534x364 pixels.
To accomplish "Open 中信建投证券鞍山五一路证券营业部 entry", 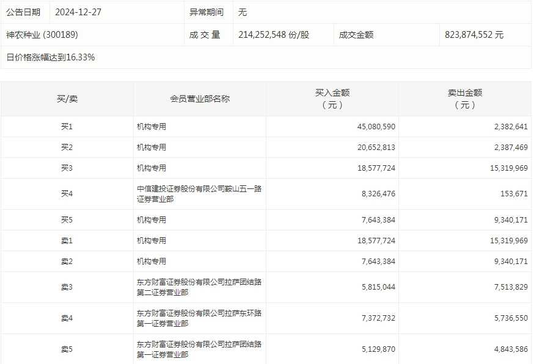I will pos(200,194).
